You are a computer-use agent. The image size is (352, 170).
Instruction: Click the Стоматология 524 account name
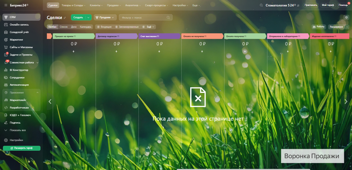(x=280, y=5)
